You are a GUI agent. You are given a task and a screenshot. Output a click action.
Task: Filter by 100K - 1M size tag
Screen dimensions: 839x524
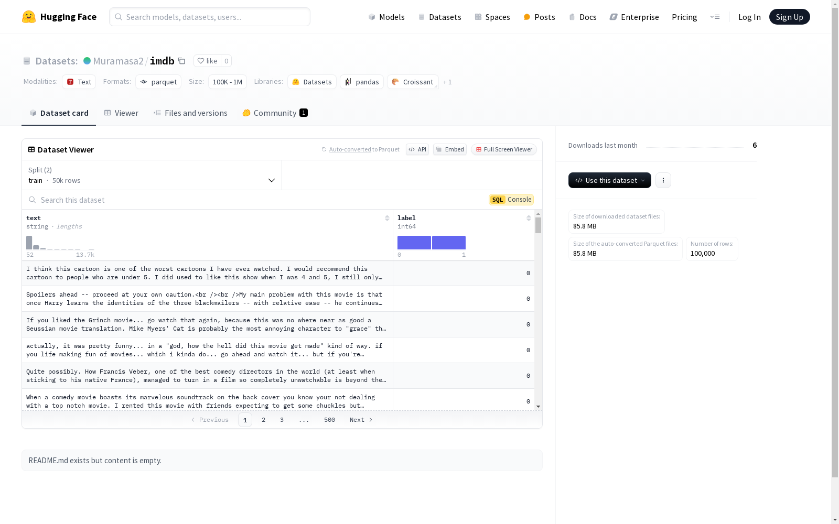point(228,82)
